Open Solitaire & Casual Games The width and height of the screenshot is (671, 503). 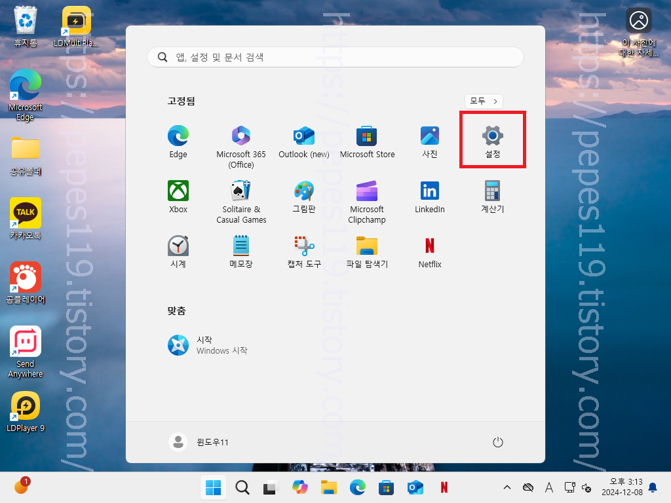click(x=241, y=202)
